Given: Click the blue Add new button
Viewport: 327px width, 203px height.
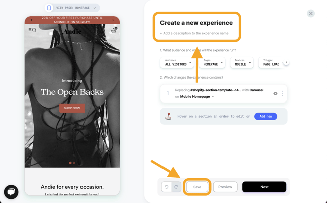Looking at the screenshot, I should click(x=266, y=116).
